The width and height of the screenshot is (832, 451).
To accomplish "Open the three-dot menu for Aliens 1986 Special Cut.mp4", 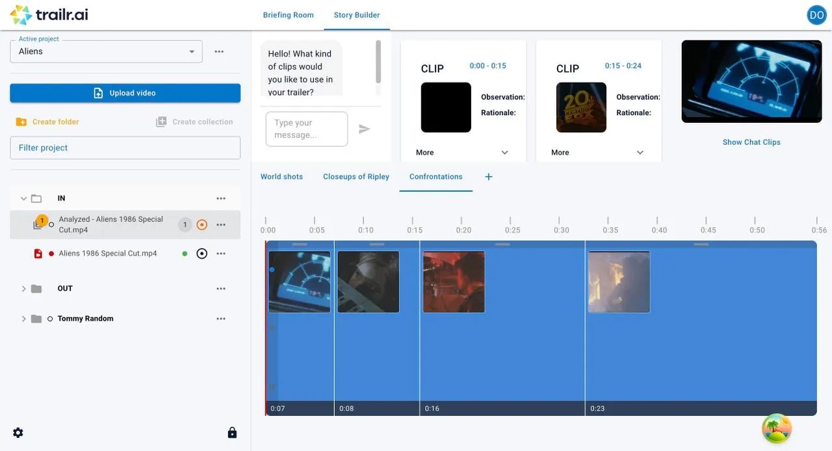I will pyautogui.click(x=221, y=253).
